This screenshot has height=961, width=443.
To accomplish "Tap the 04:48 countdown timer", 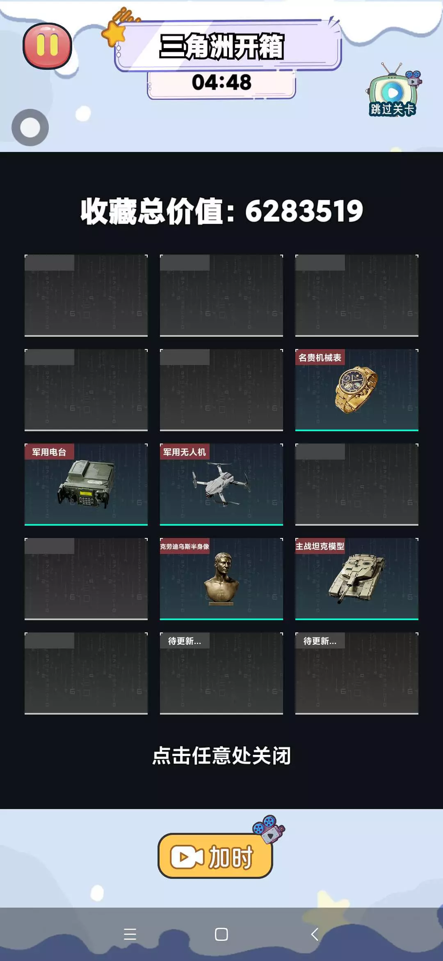I will [x=221, y=82].
